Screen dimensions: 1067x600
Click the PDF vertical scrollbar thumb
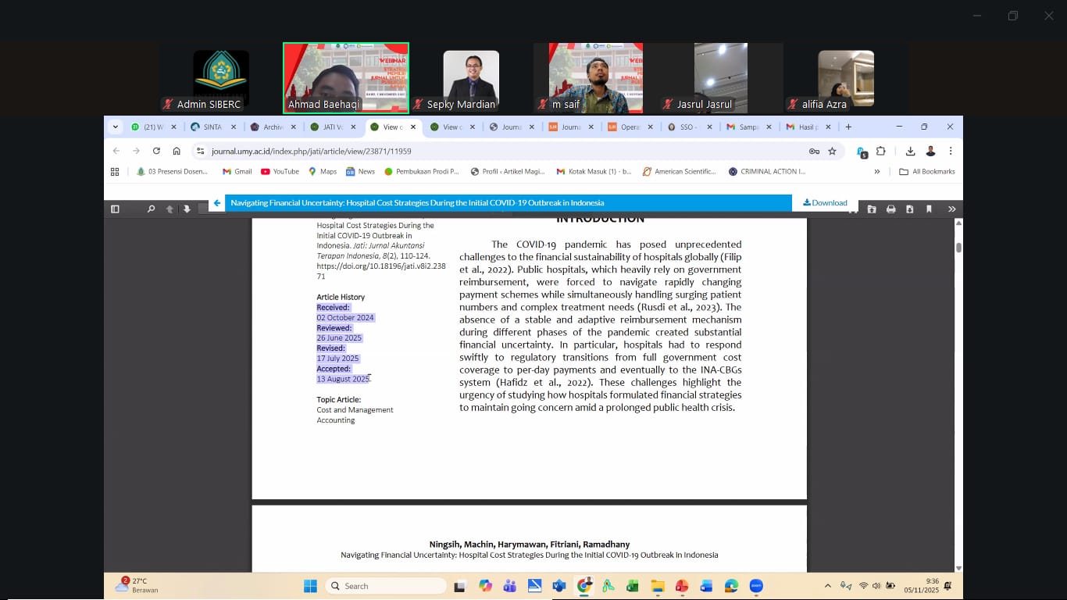coord(958,248)
